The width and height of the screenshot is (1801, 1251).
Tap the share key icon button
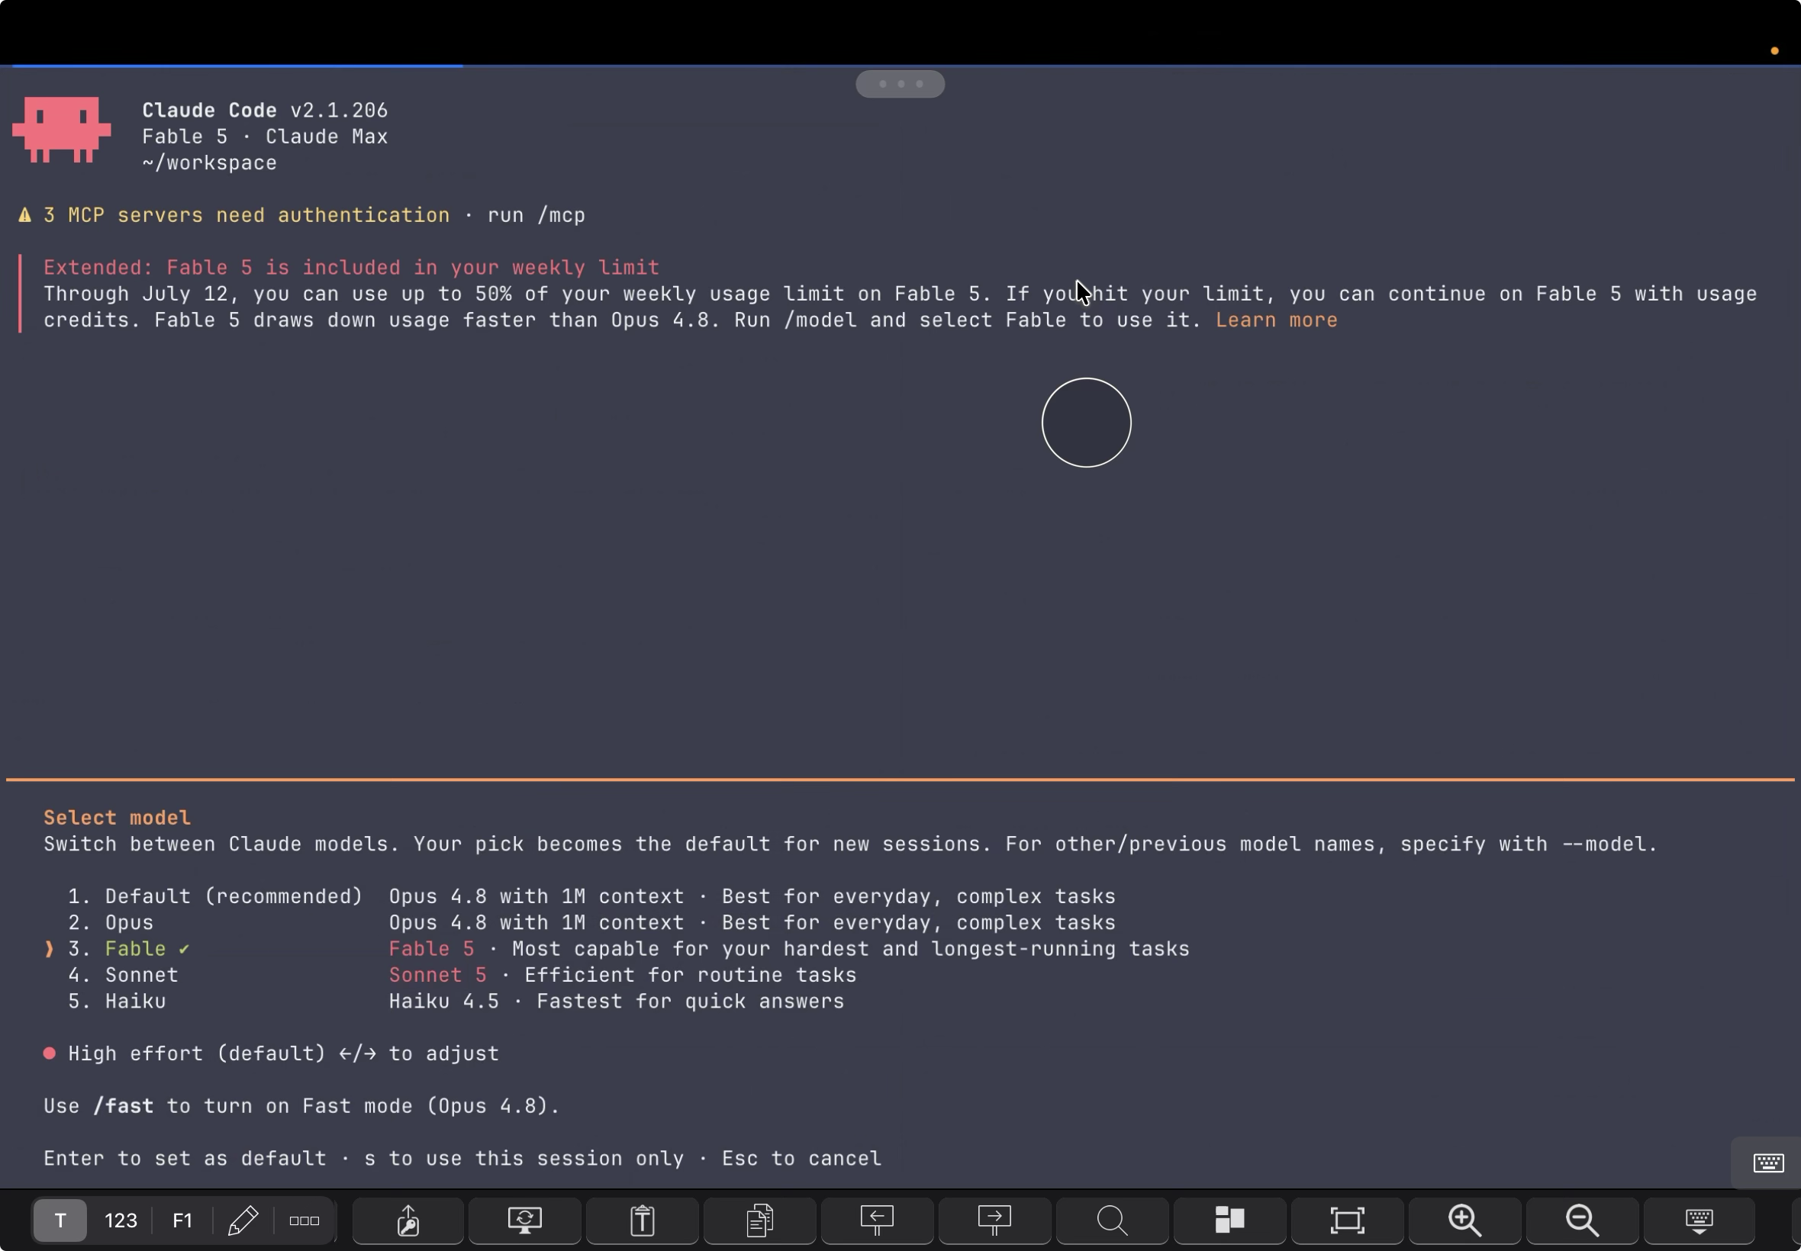click(408, 1220)
